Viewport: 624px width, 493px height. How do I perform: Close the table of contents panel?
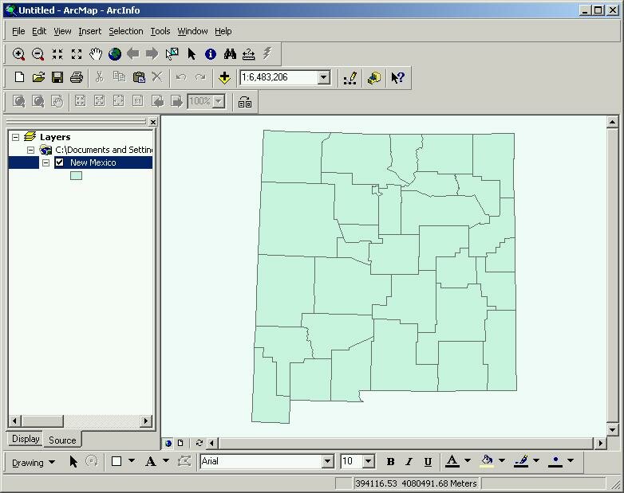click(153, 122)
